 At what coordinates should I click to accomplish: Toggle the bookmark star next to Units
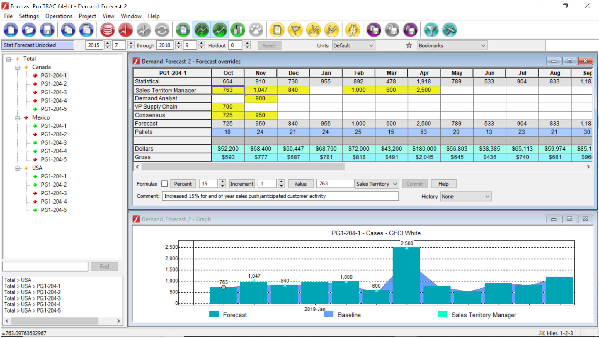coord(409,45)
